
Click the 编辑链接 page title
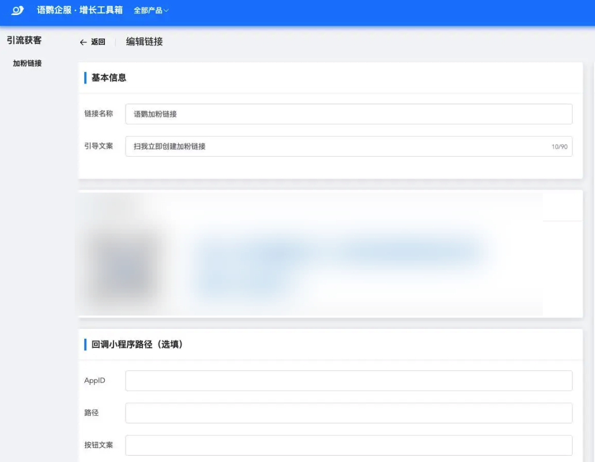click(144, 41)
